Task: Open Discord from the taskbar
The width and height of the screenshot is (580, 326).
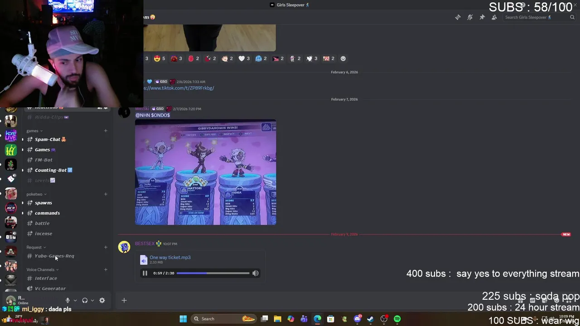Action: pos(358,319)
